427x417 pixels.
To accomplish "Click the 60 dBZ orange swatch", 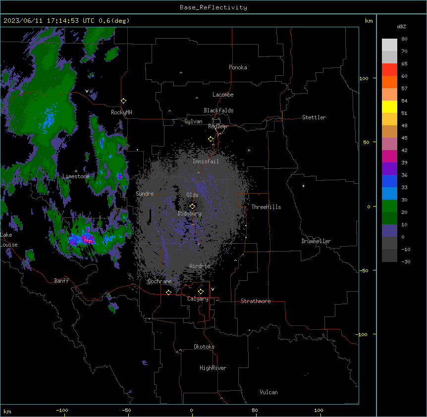I will click(x=389, y=82).
